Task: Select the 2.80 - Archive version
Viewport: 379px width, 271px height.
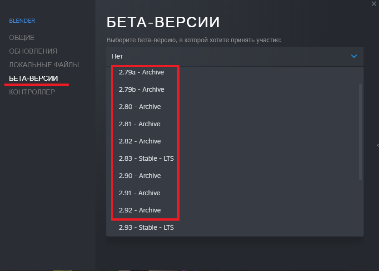Action: [x=140, y=107]
